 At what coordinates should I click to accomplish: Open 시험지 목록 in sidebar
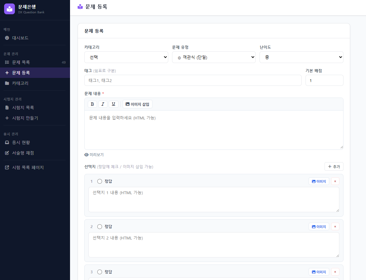click(35, 108)
